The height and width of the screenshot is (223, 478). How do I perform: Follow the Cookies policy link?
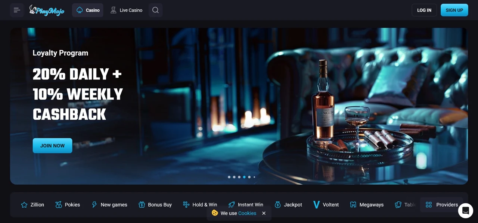247,213
